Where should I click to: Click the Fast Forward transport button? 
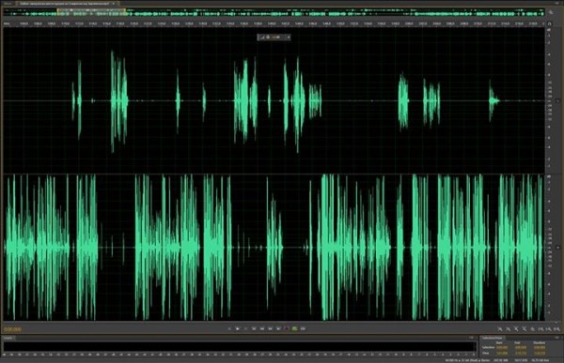[270, 328]
